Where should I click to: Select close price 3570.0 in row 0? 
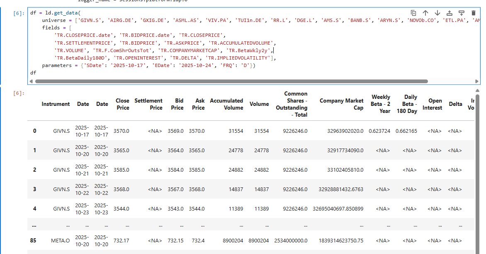[121, 131]
